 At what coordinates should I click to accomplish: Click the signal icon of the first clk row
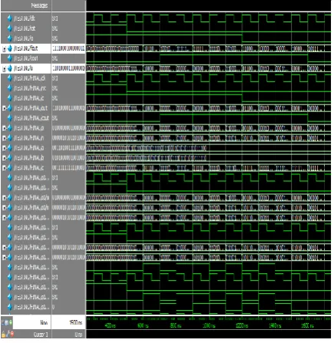pyautogui.click(x=10, y=18)
